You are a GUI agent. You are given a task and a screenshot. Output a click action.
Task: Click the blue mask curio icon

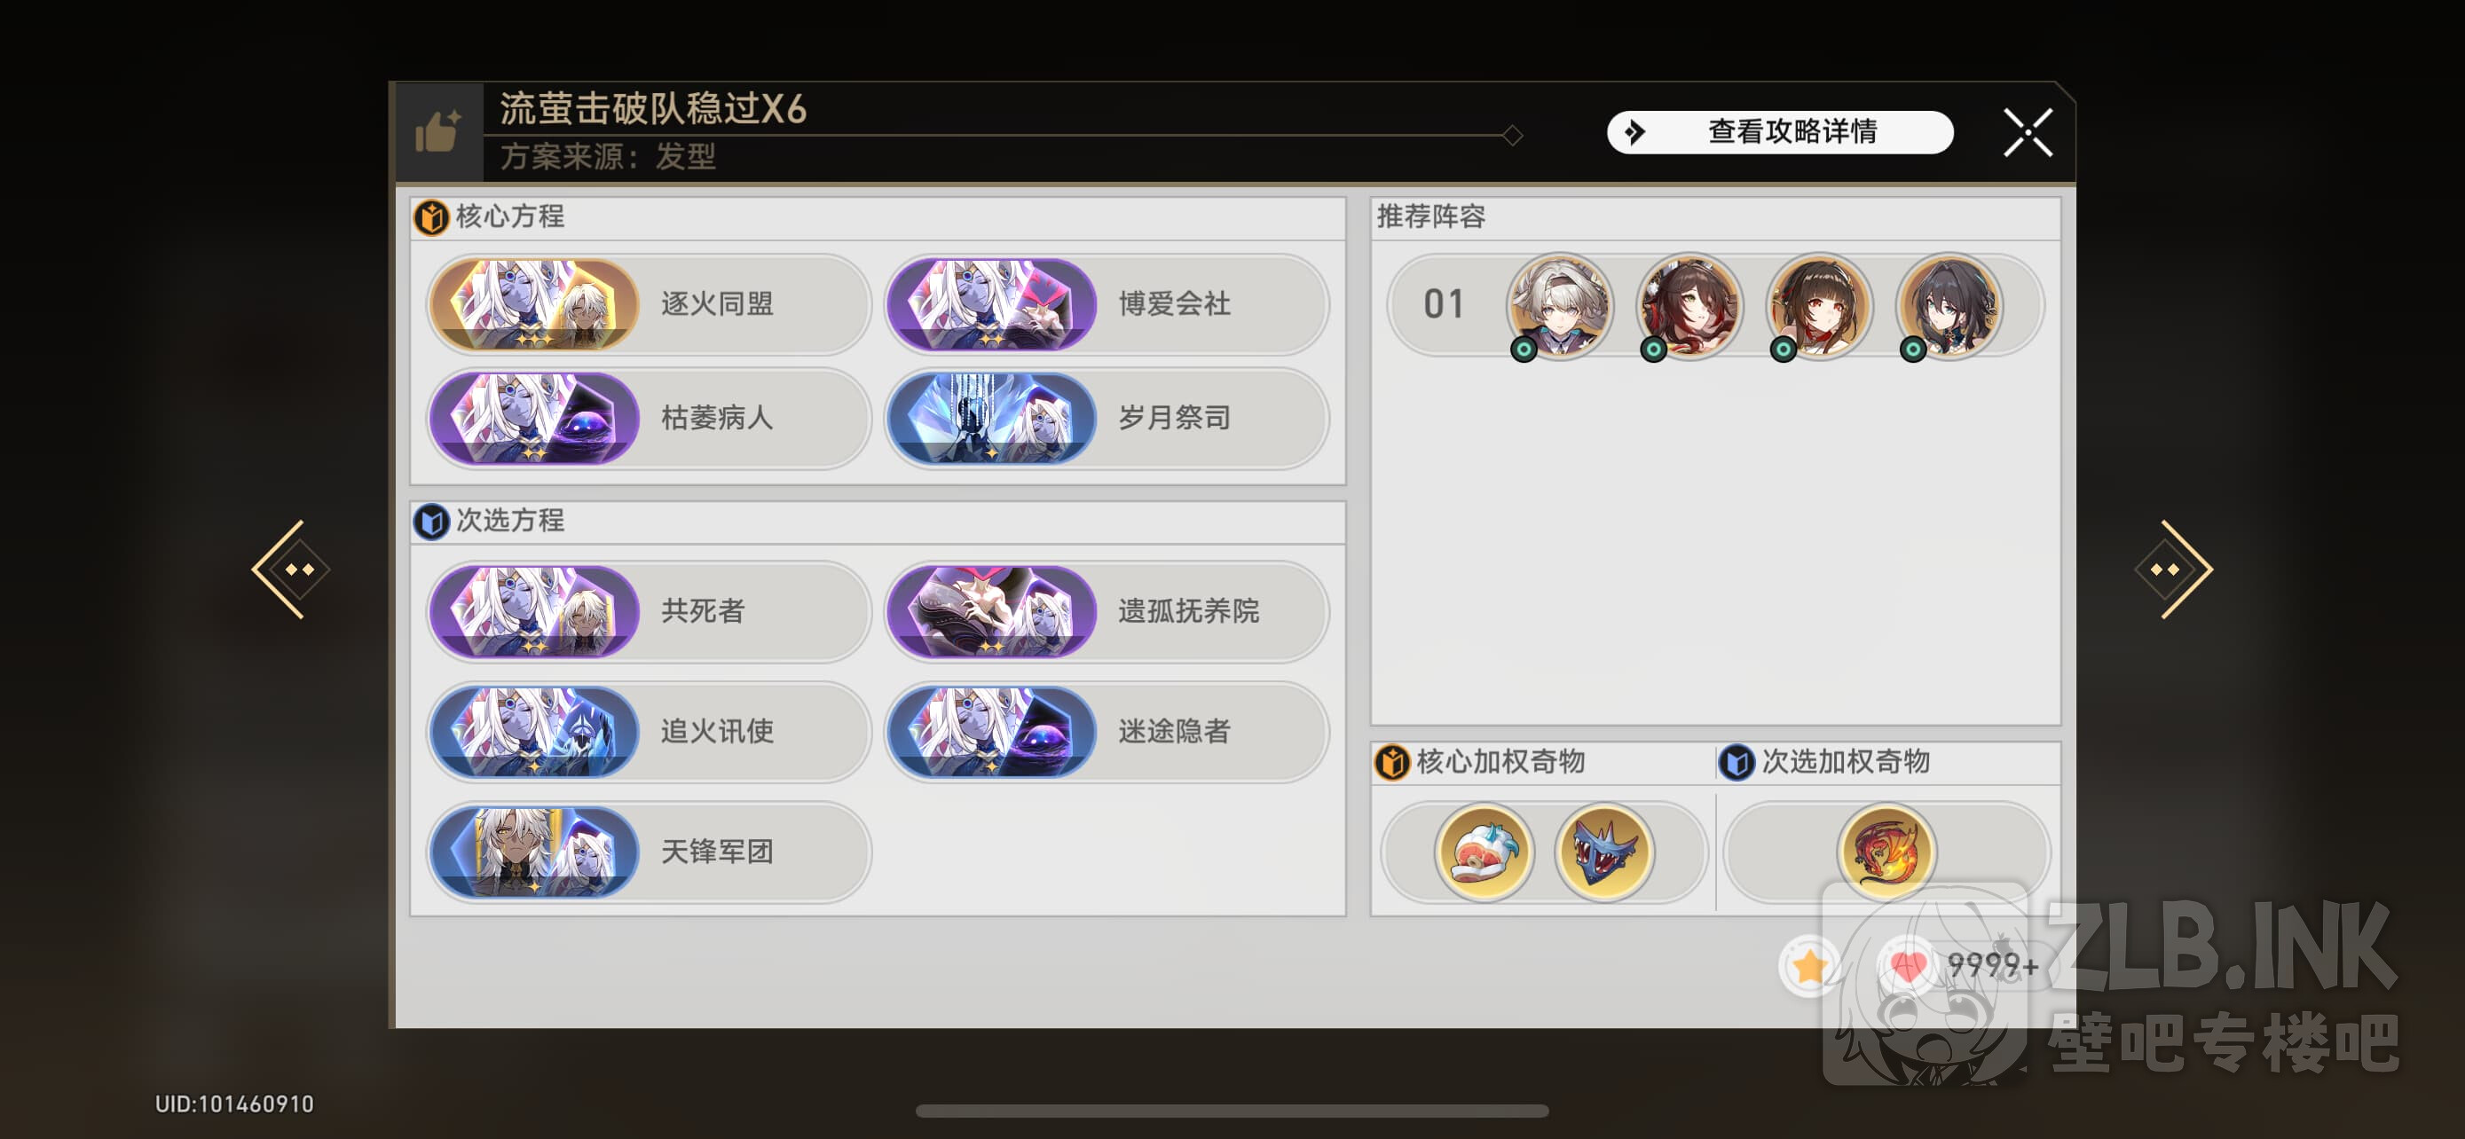coord(1605,851)
